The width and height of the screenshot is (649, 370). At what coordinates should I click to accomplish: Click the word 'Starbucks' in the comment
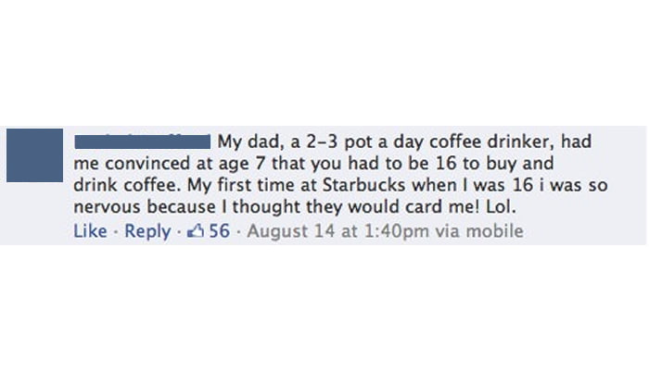(x=360, y=186)
